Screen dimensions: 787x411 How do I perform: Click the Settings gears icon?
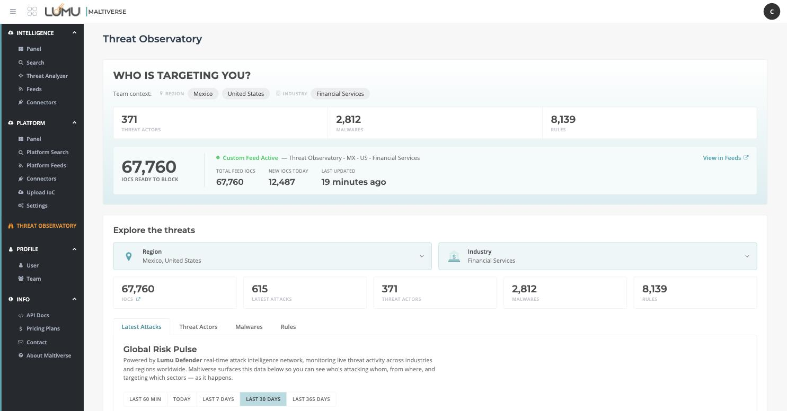(x=21, y=205)
